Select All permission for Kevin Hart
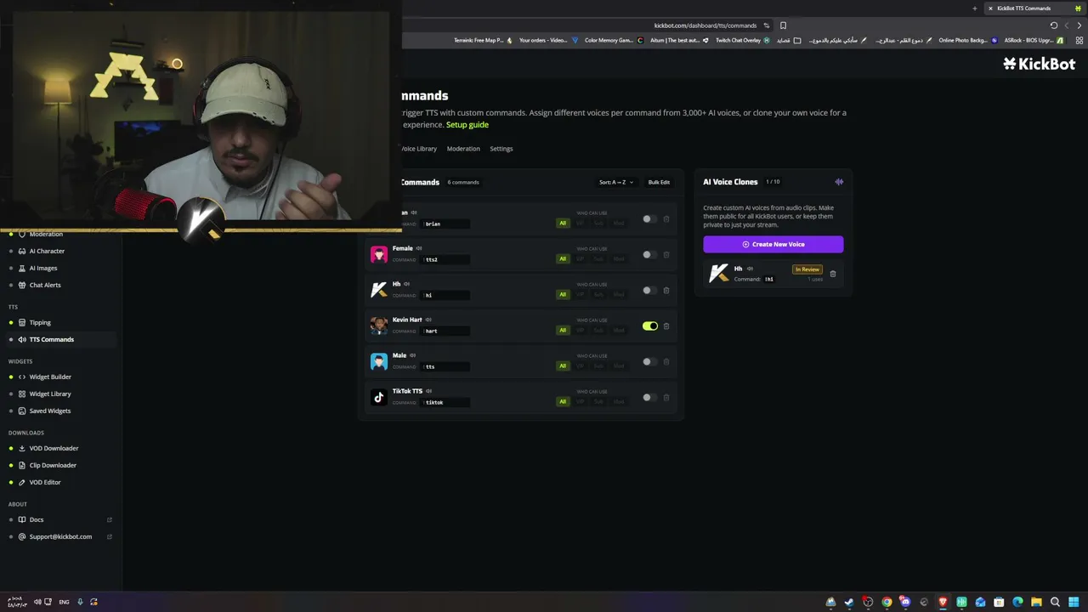The width and height of the screenshot is (1088, 612). [562, 330]
